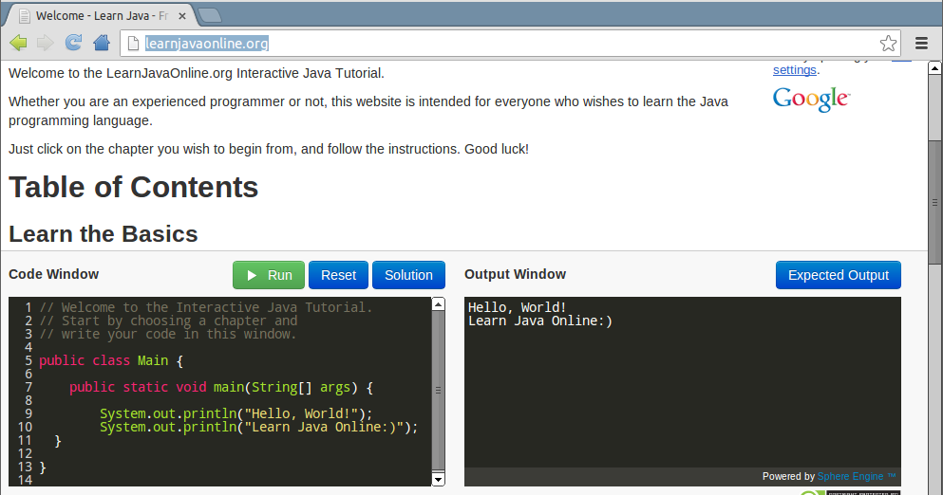Click the Expected Output button
The width and height of the screenshot is (943, 495).
click(x=839, y=275)
